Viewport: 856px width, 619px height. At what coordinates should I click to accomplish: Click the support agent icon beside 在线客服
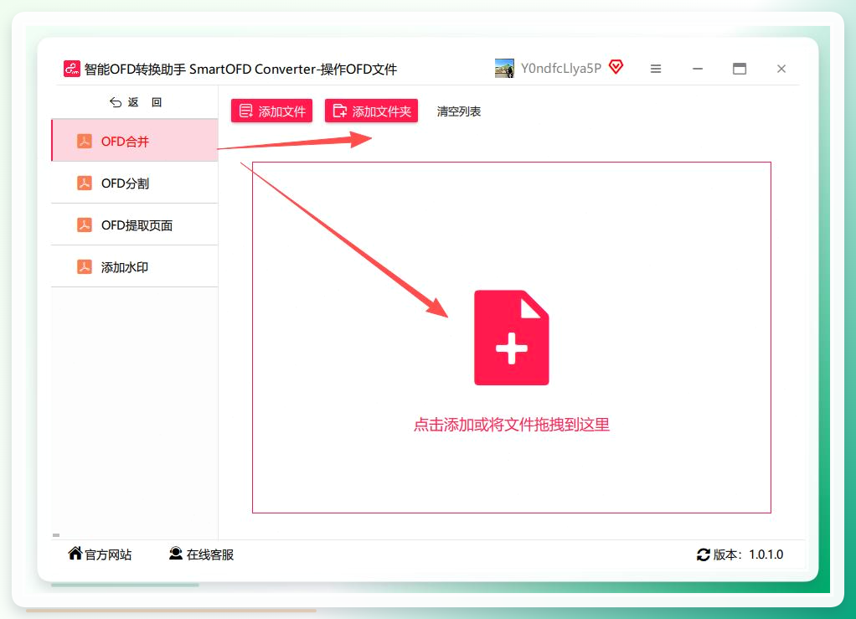[x=176, y=554]
